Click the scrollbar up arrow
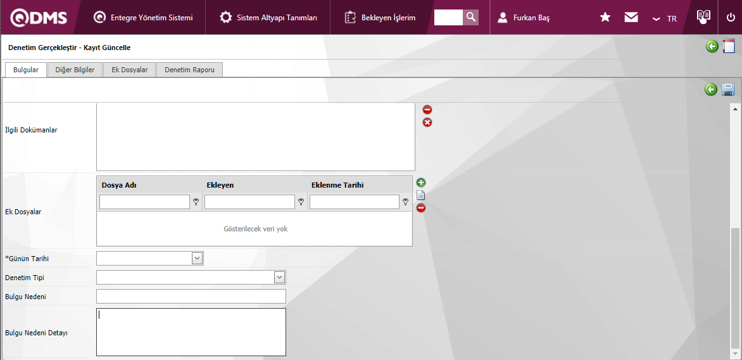The image size is (742, 360). pos(736,110)
